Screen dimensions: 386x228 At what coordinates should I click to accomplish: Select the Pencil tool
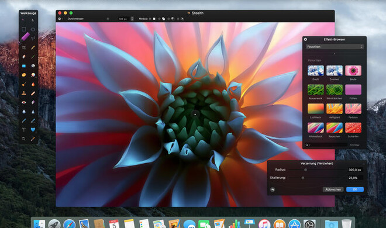33,47
